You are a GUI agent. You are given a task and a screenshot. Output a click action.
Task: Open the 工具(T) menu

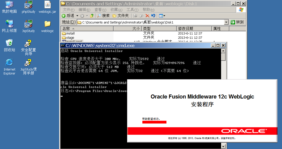pos(132,10)
